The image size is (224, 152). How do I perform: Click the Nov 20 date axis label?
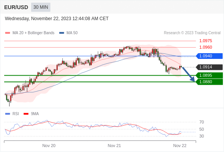[x=49, y=146]
